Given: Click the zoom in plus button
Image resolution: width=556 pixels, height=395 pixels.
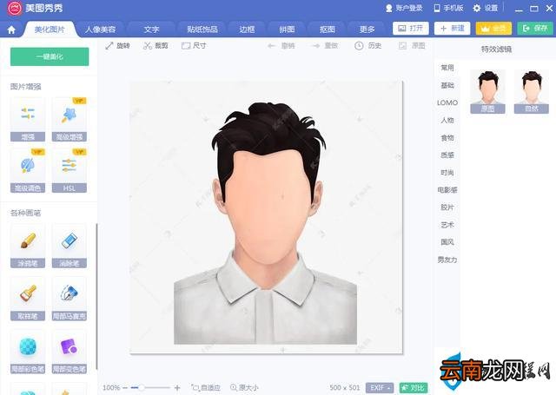Looking at the screenshot, I should (177, 388).
